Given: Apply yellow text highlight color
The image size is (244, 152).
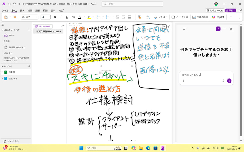Looking at the screenshot, I should [x=89, y=17].
